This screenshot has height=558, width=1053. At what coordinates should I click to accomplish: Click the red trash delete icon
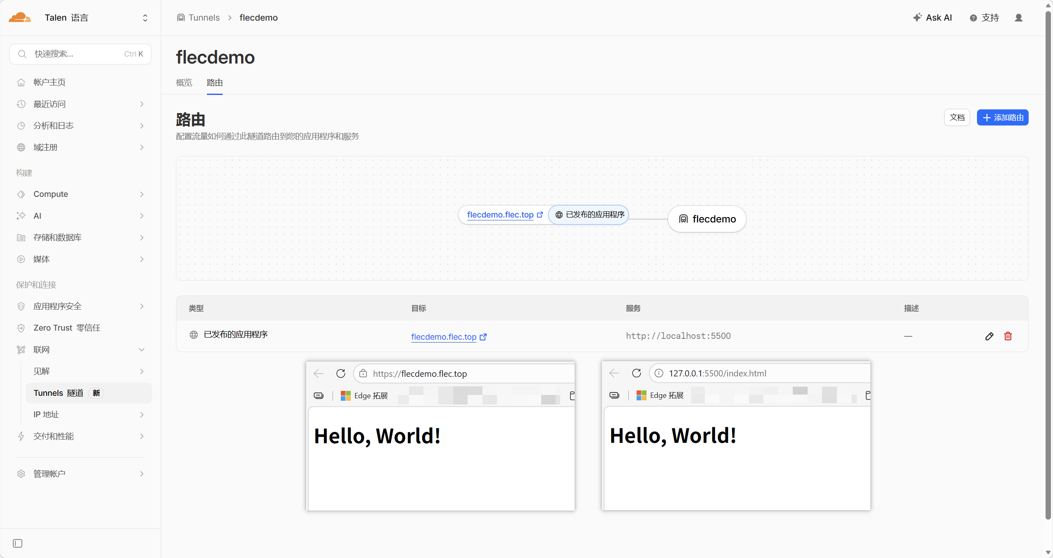pos(1008,336)
